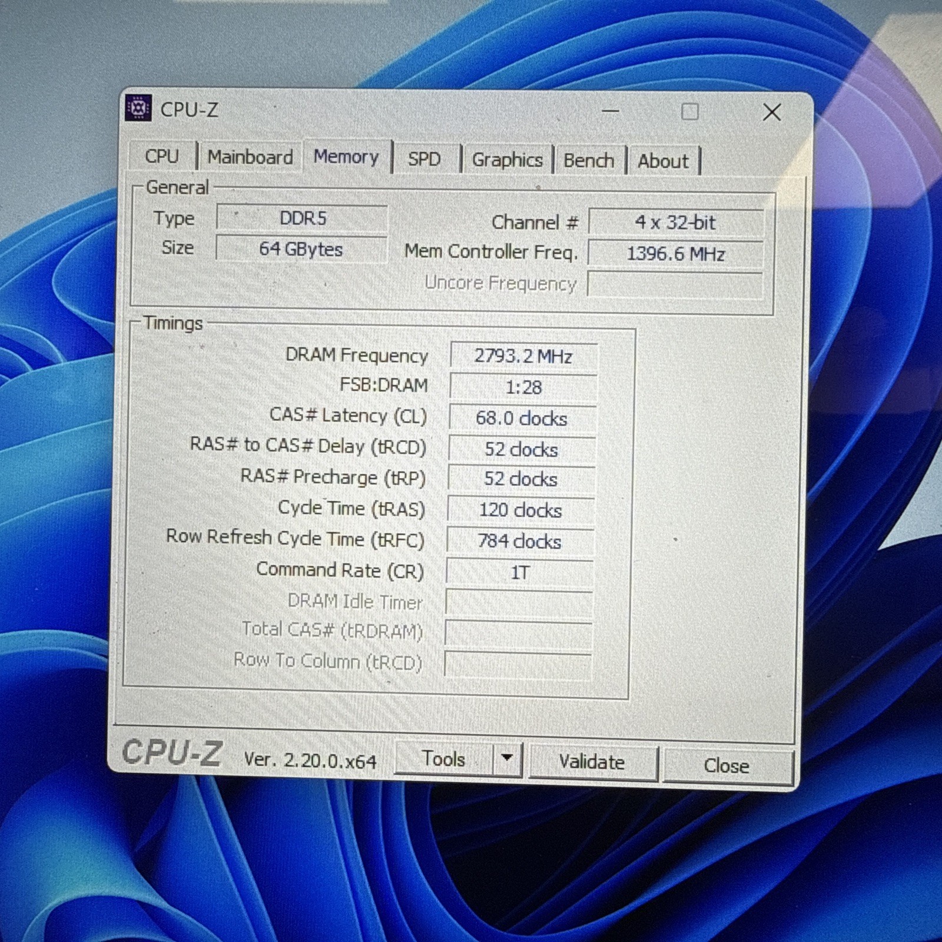The height and width of the screenshot is (942, 942).
Task: Click the CPU-Z app icon in title bar
Action: coord(138,108)
